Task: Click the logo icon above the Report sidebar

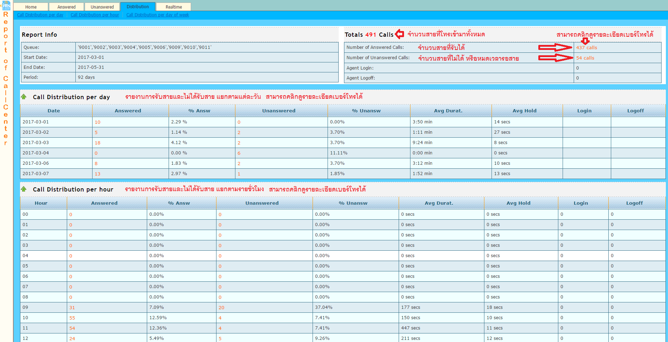Action: tap(6, 5)
